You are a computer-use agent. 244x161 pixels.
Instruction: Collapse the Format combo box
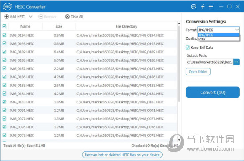pos(219,30)
